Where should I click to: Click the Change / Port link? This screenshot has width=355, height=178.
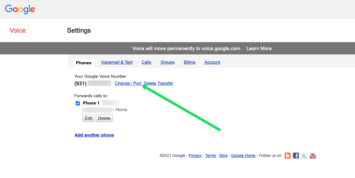point(128,83)
